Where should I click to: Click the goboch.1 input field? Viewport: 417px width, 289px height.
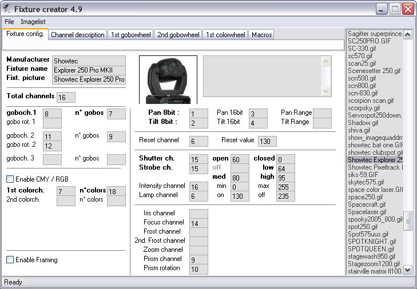(52, 114)
